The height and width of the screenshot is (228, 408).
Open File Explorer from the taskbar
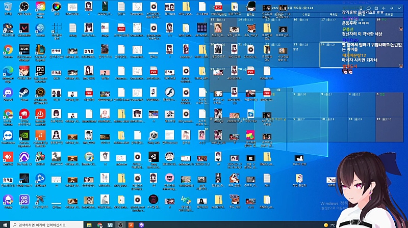click(x=89, y=225)
